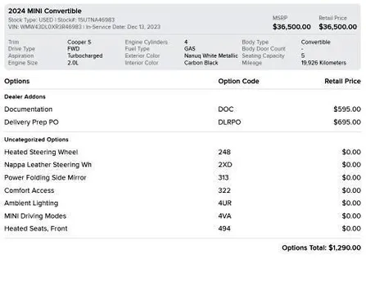The image size is (366, 294).
Task: Click the Drive Type value 'FWD'
Action: tap(74, 49)
